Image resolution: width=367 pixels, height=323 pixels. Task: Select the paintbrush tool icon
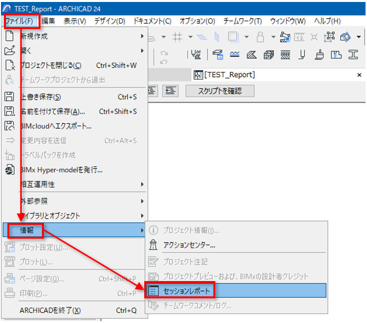[320, 55]
